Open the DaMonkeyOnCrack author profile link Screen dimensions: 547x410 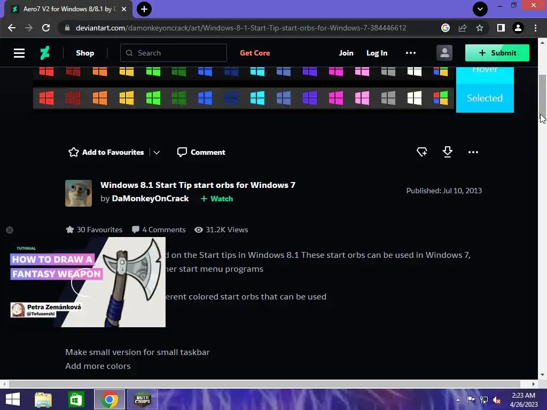pos(150,199)
